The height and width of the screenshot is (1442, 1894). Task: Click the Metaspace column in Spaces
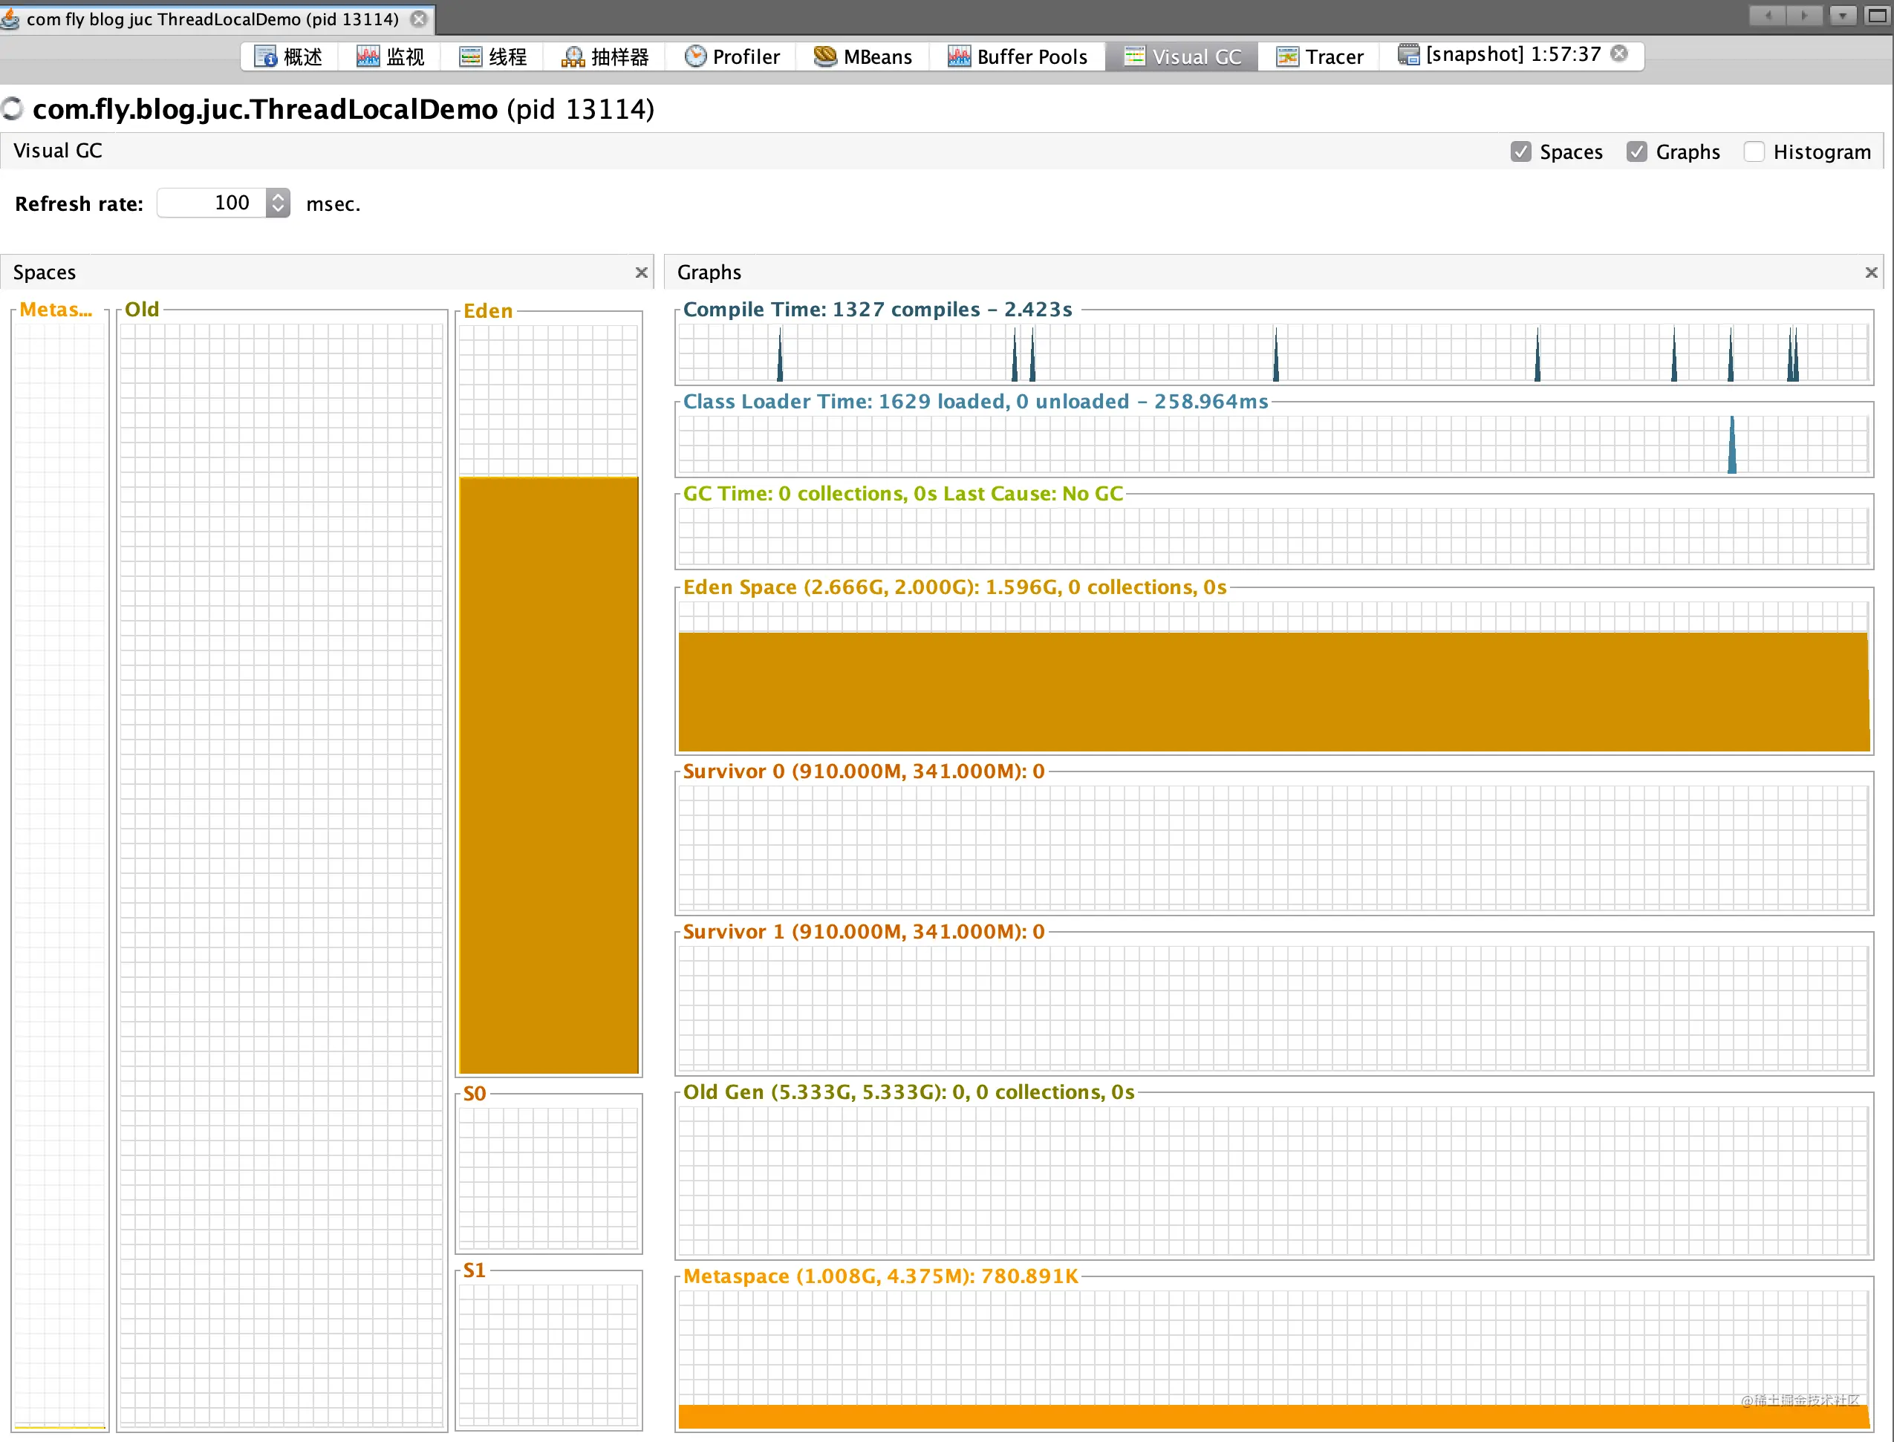point(60,874)
